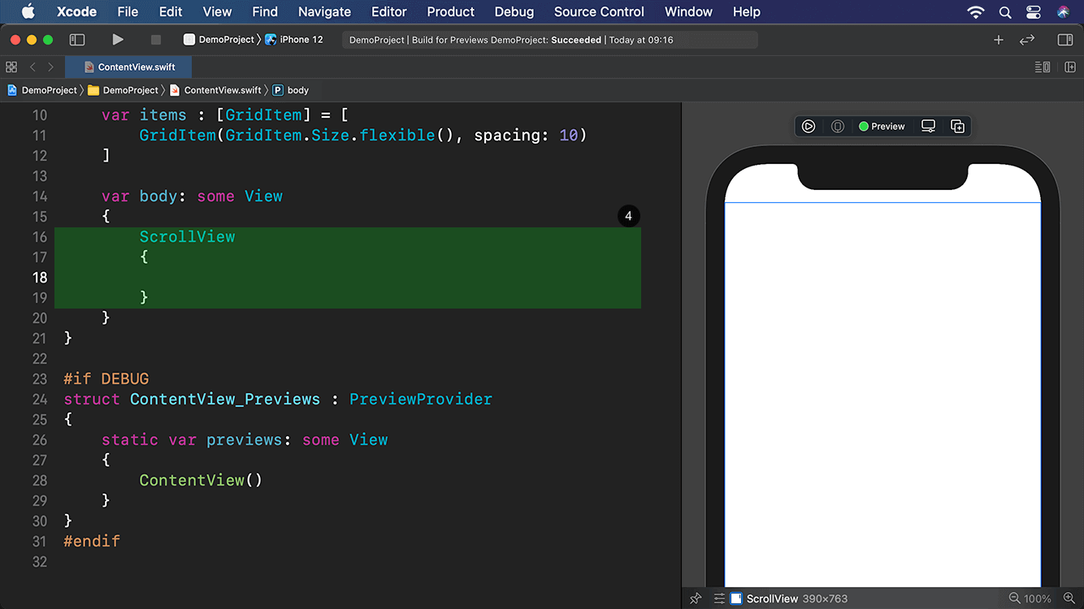The image size is (1084, 609).
Task: Click the Siri icon
Action: pyautogui.click(x=1063, y=11)
